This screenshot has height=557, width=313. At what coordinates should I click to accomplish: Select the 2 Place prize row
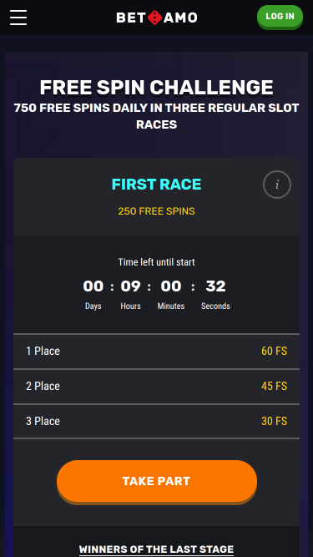click(x=157, y=386)
